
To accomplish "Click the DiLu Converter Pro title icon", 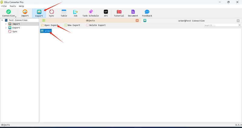I will (2, 2).
